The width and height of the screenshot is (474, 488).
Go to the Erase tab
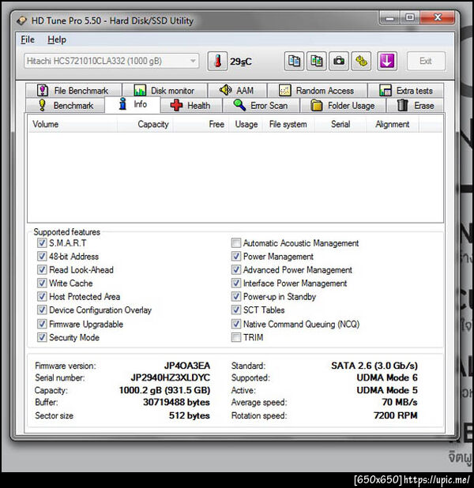[416, 106]
